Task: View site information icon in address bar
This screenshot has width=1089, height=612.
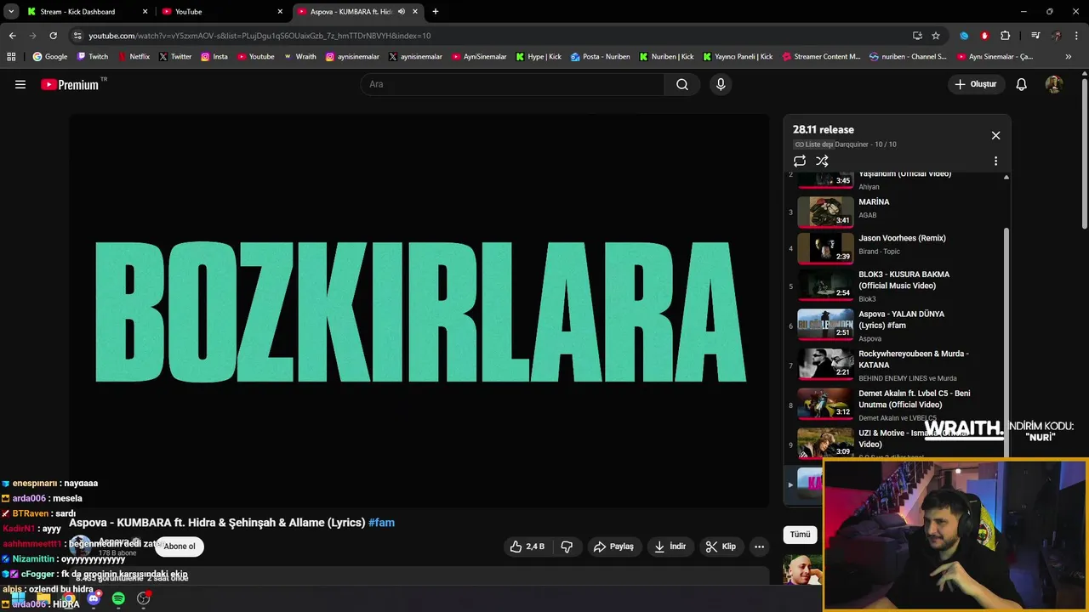Action: pyautogui.click(x=77, y=36)
